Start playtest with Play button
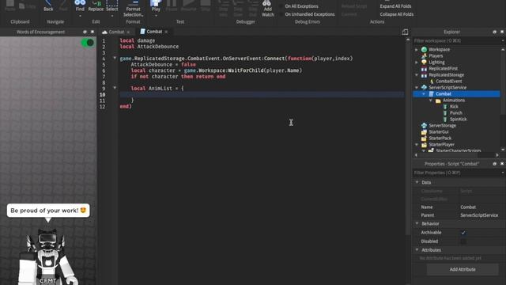506x285 pixels. [156, 6]
